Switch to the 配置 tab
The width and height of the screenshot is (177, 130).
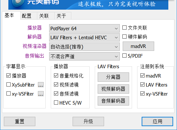29,16
